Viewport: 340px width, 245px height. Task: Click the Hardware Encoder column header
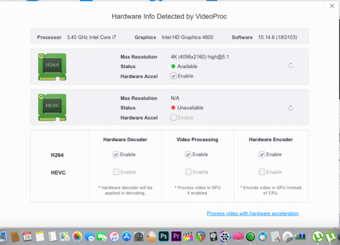tap(271, 140)
